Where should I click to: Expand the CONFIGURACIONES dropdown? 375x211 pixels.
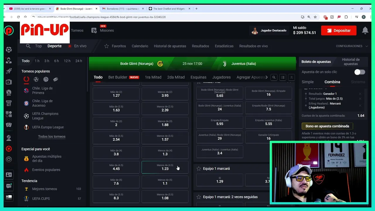tap(351, 46)
